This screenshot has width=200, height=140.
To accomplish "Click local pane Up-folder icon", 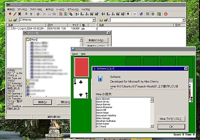I will click(10, 20).
